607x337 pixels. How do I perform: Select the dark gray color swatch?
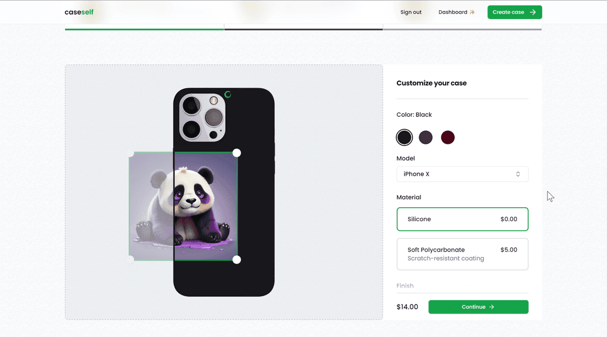coord(426,138)
